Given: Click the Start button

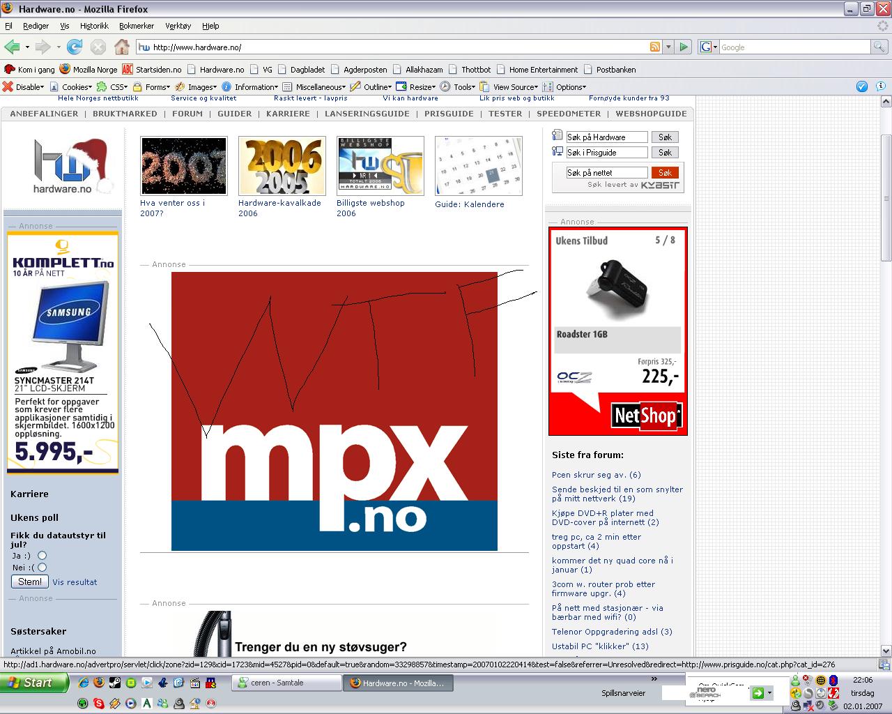Looking at the screenshot, I should tap(35, 683).
